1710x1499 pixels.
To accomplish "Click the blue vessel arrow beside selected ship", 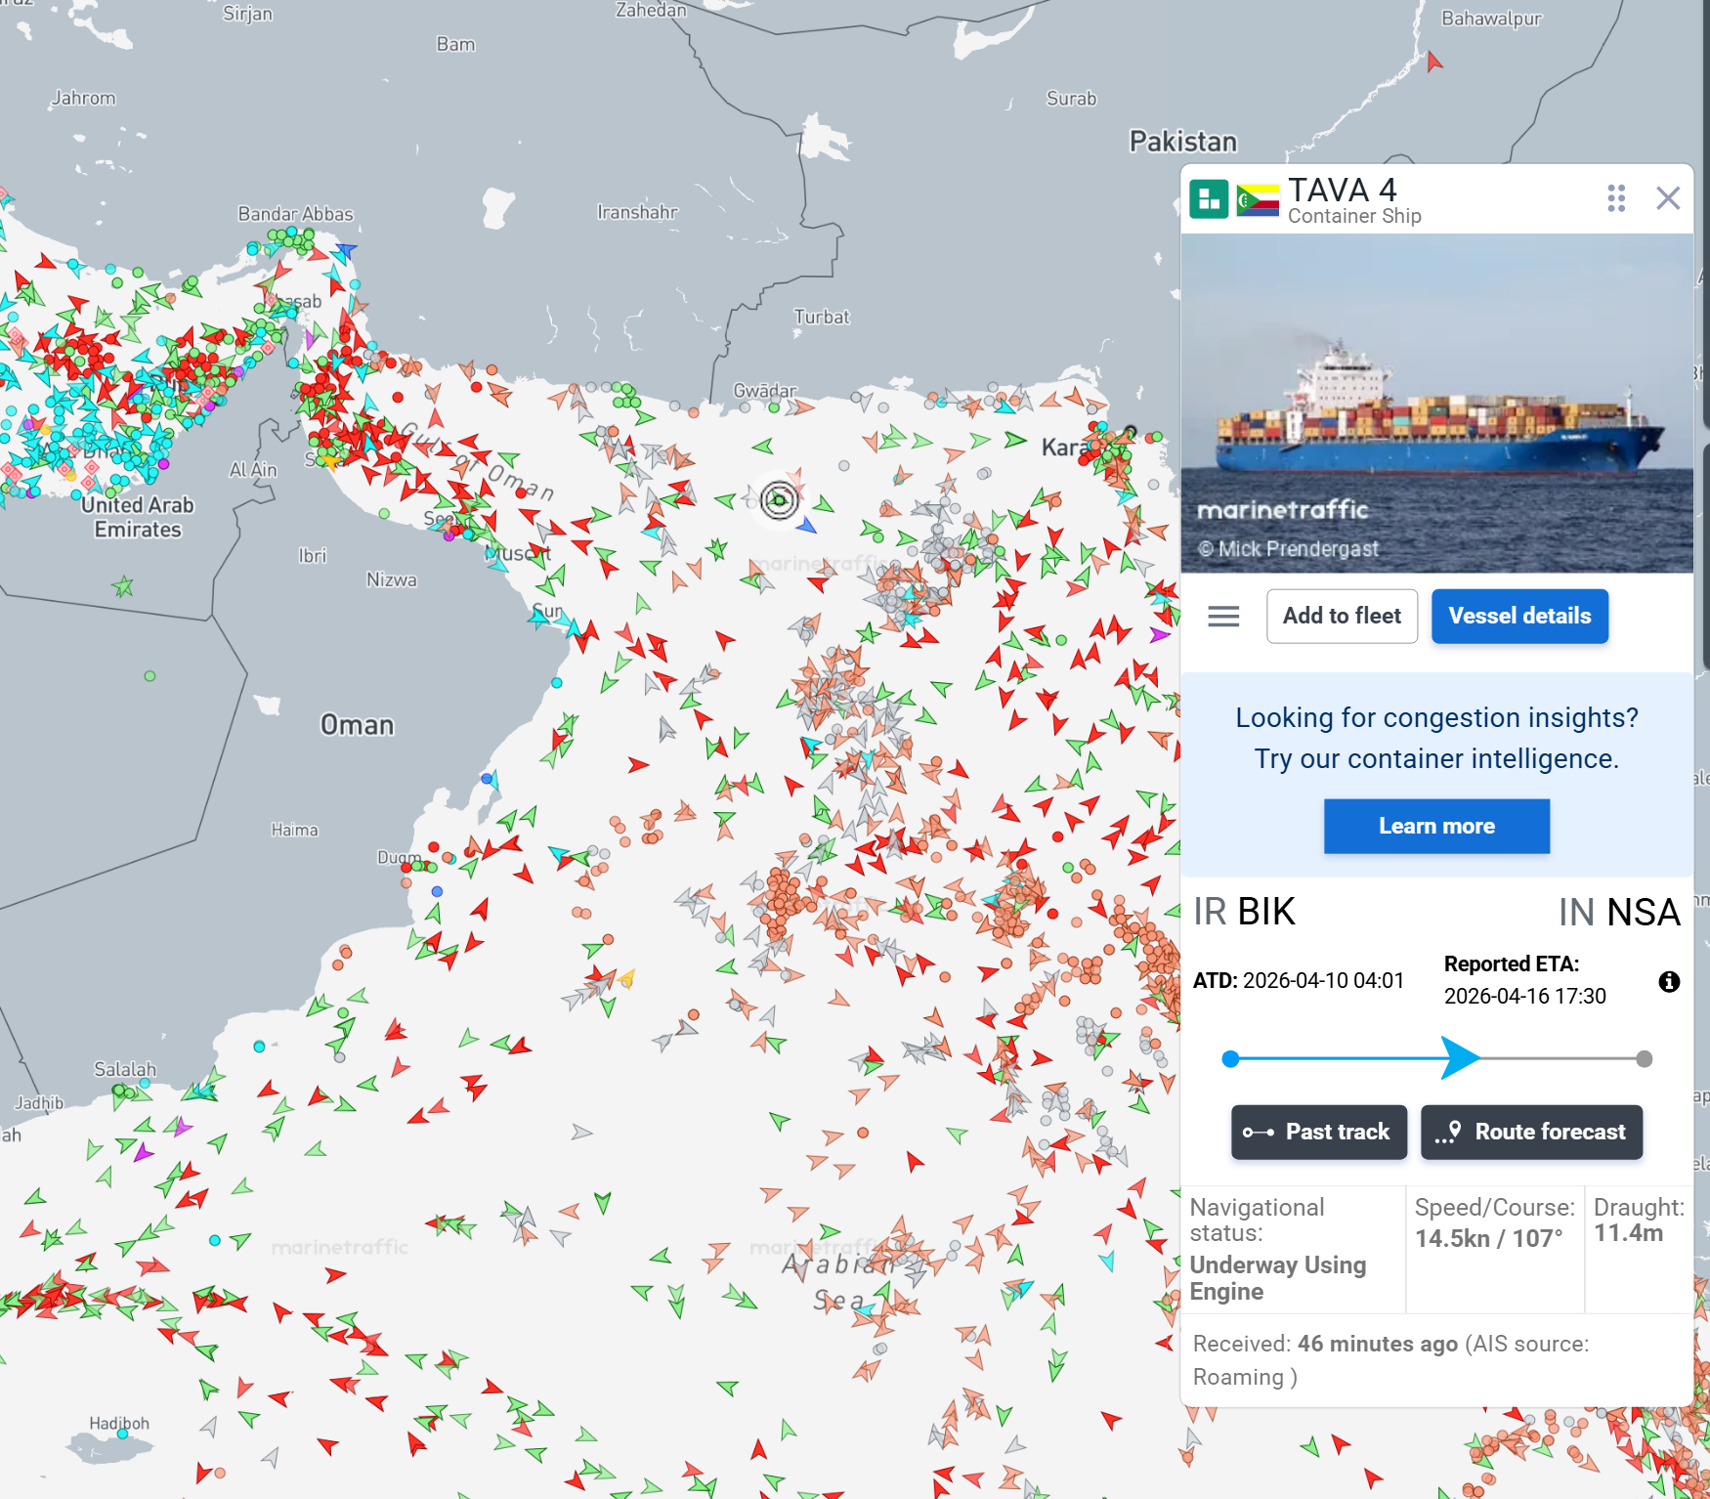I will point(806,526).
